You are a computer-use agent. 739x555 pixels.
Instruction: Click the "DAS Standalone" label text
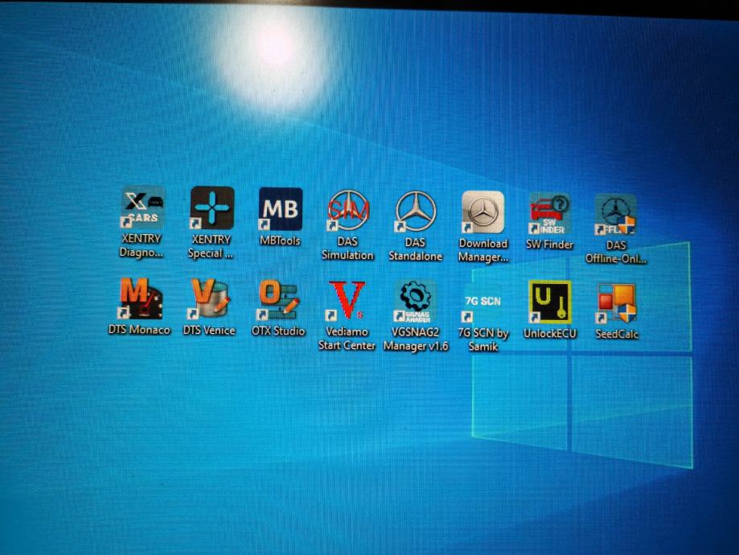pyautogui.click(x=415, y=249)
